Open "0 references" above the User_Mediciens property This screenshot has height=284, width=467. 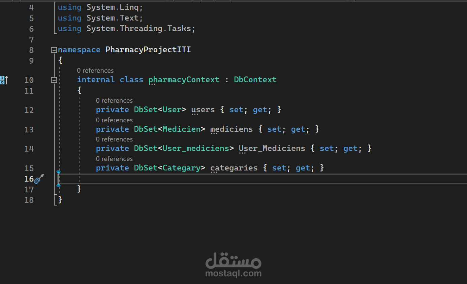pyautogui.click(x=114, y=139)
